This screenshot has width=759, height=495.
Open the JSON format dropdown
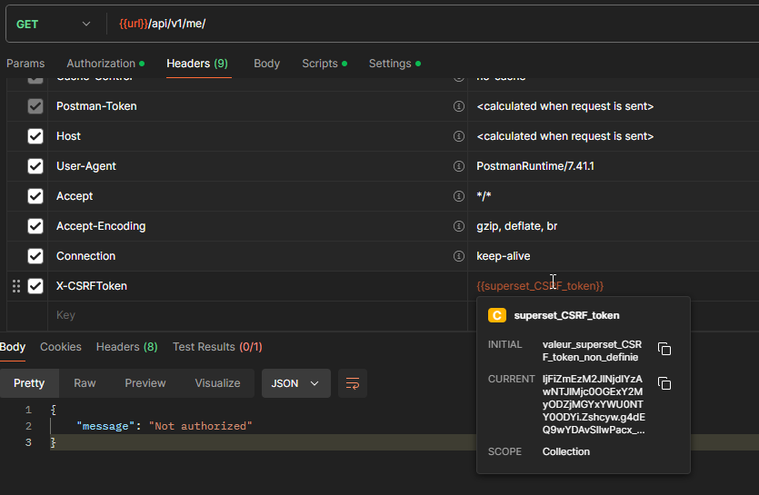295,383
